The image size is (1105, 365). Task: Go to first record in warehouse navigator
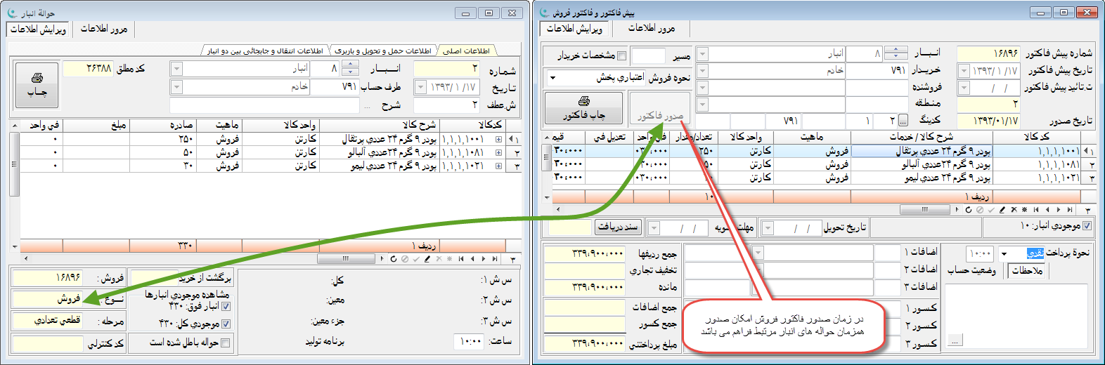461,259
